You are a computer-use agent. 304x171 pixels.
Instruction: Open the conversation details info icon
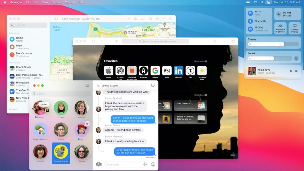153,85
